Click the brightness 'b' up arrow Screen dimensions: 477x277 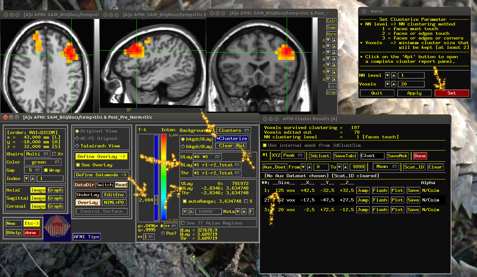tap(334, 46)
